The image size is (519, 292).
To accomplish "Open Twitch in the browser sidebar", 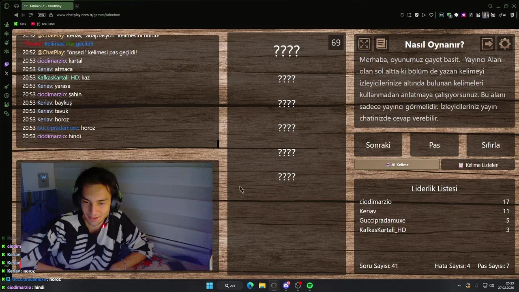I will click(6, 64).
